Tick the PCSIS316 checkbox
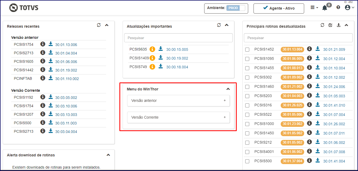 point(247,105)
